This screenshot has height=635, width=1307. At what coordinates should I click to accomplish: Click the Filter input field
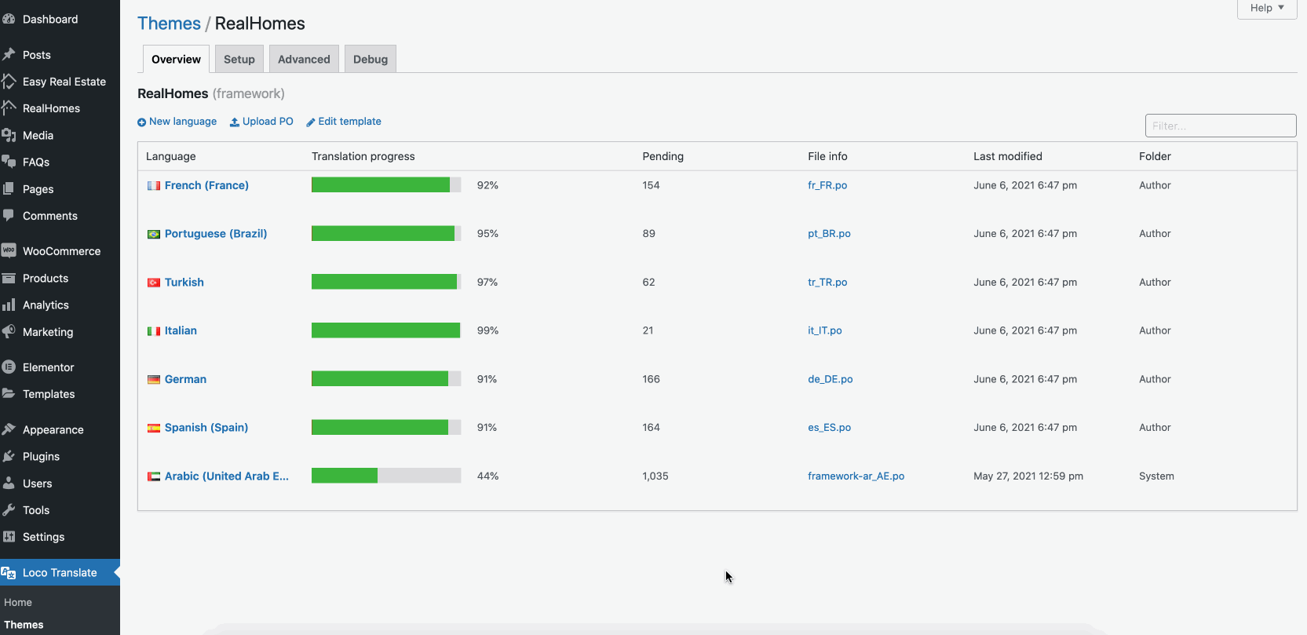point(1221,126)
